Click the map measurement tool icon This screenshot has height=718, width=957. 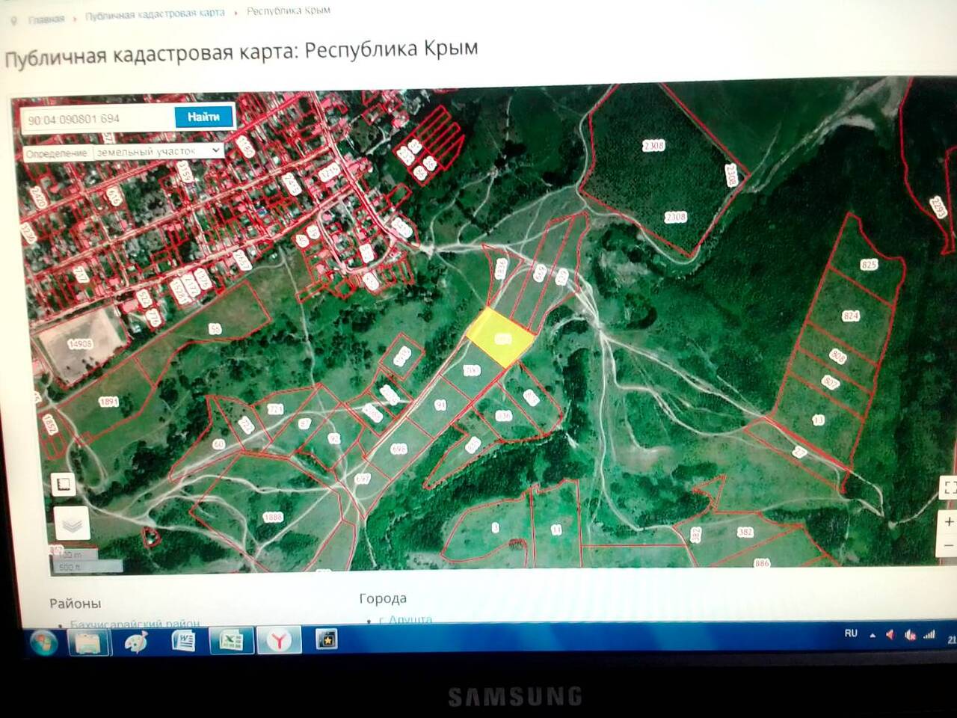click(x=64, y=484)
